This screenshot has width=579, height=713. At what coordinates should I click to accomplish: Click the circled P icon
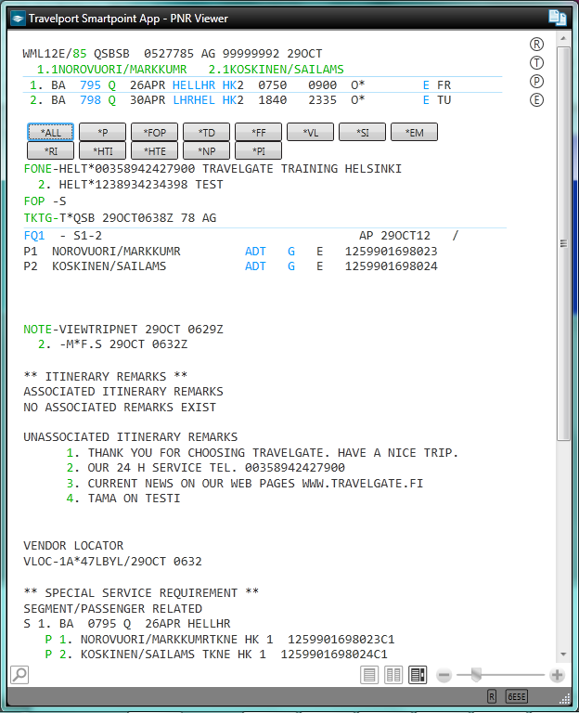[x=536, y=82]
